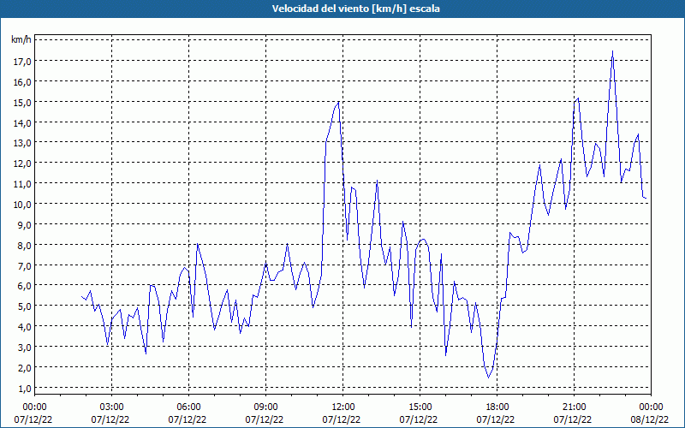Click the y-axis value 6,0

25,286
